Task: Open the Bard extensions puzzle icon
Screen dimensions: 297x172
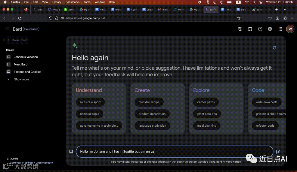Action: (250, 29)
